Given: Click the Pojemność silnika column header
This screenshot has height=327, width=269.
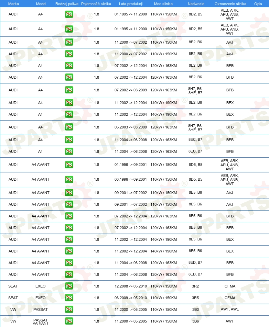Looking at the screenshot, I should (96, 4).
